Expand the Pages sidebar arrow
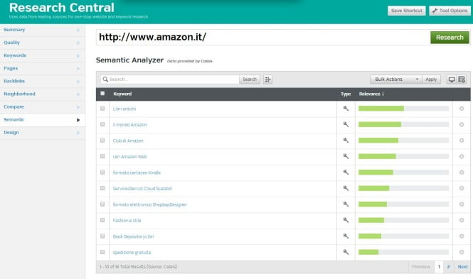The height and width of the screenshot is (279, 473). [78, 69]
